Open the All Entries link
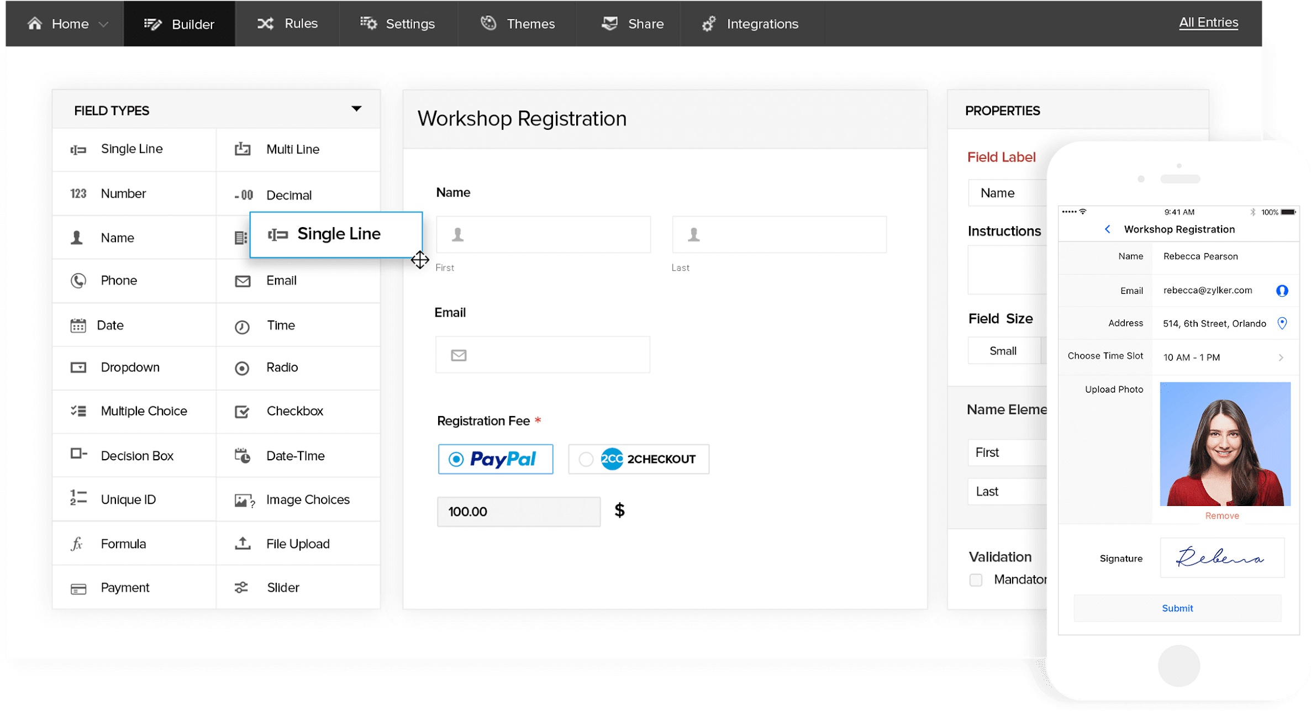The image size is (1311, 711). click(1208, 23)
